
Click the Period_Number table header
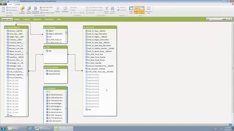click(56, 67)
